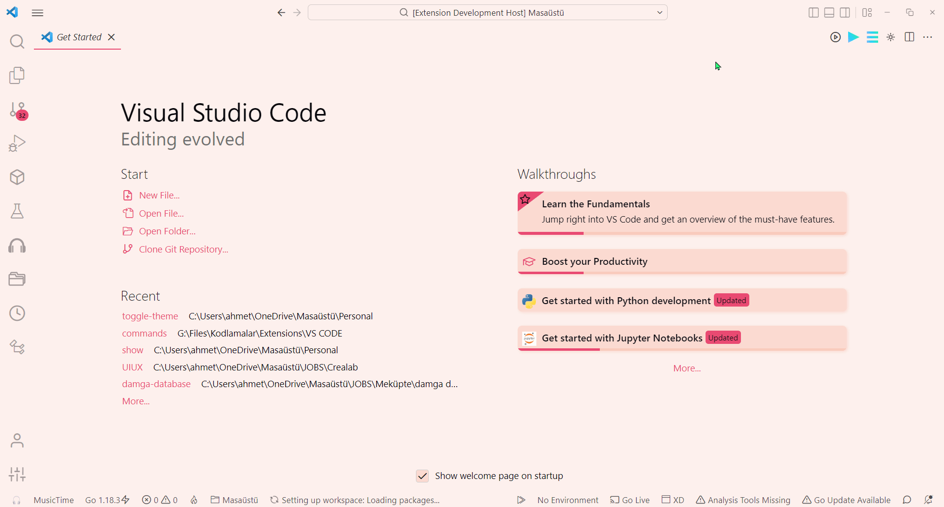Toggle the bottom panel layout button
Viewport: 944px width, 507px height.
829,13
